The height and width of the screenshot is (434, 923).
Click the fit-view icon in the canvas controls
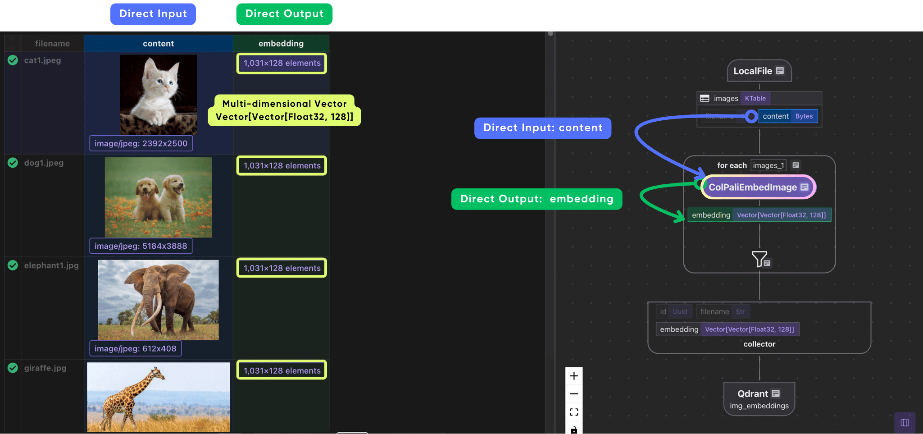point(573,411)
